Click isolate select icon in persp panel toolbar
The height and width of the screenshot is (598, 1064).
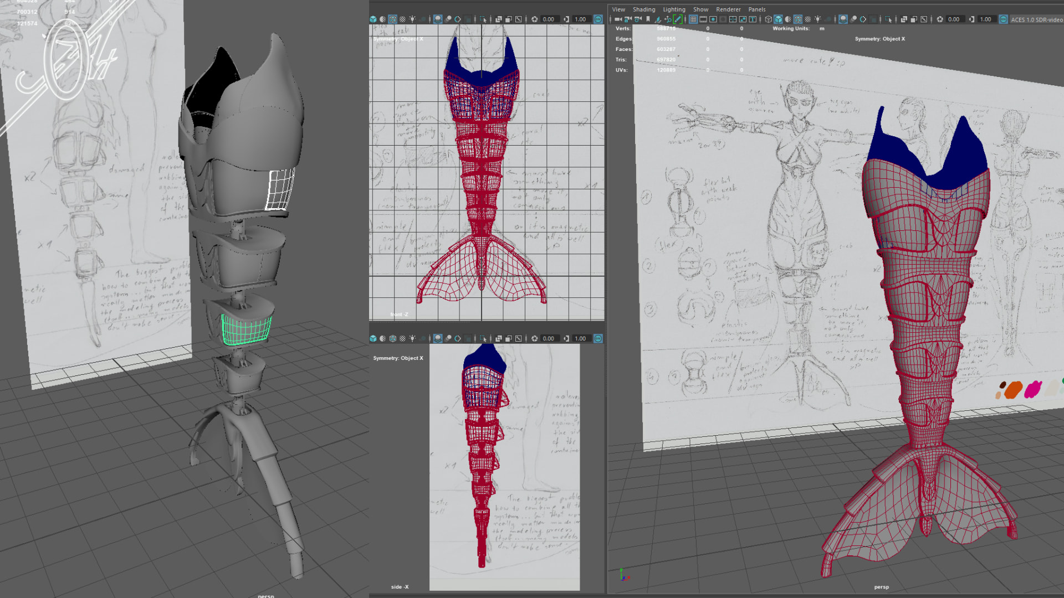click(x=888, y=19)
